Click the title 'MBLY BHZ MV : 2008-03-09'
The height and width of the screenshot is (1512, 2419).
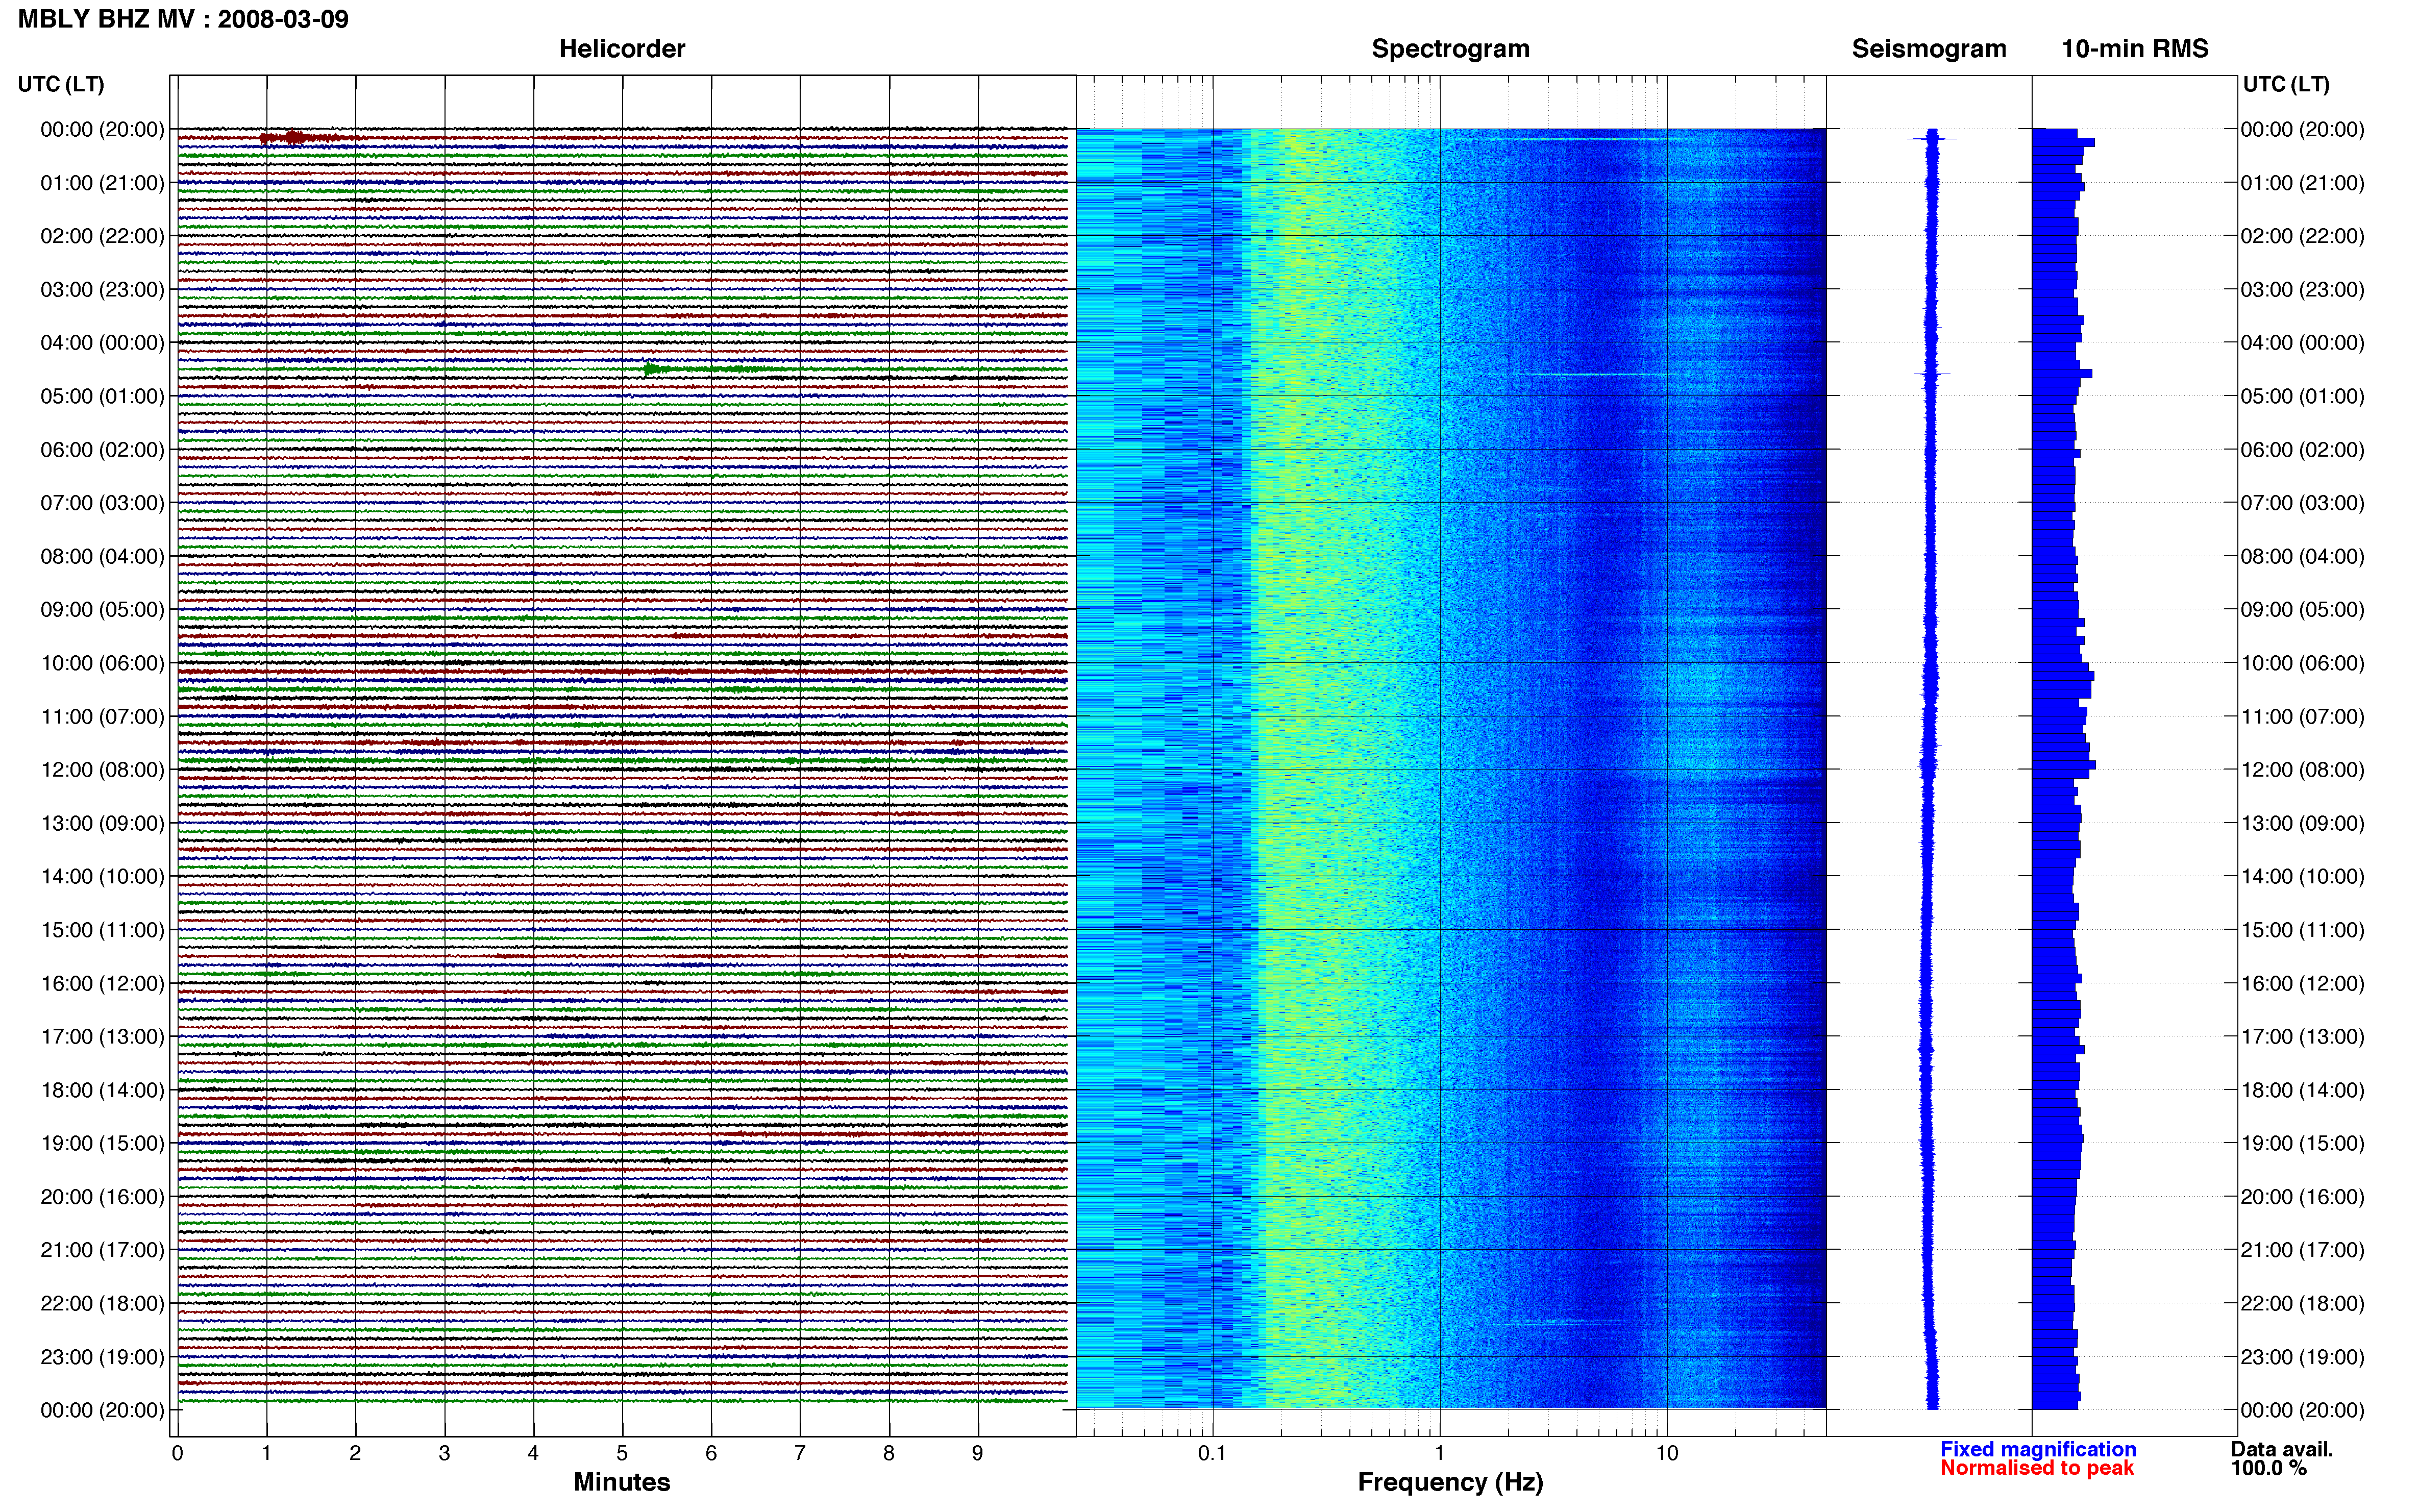click(x=183, y=19)
